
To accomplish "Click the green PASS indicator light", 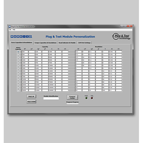I will tap(86, 98).
